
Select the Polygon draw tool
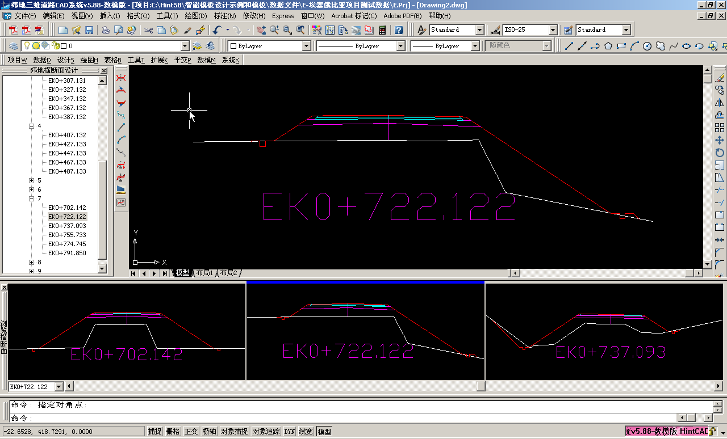tap(608, 46)
